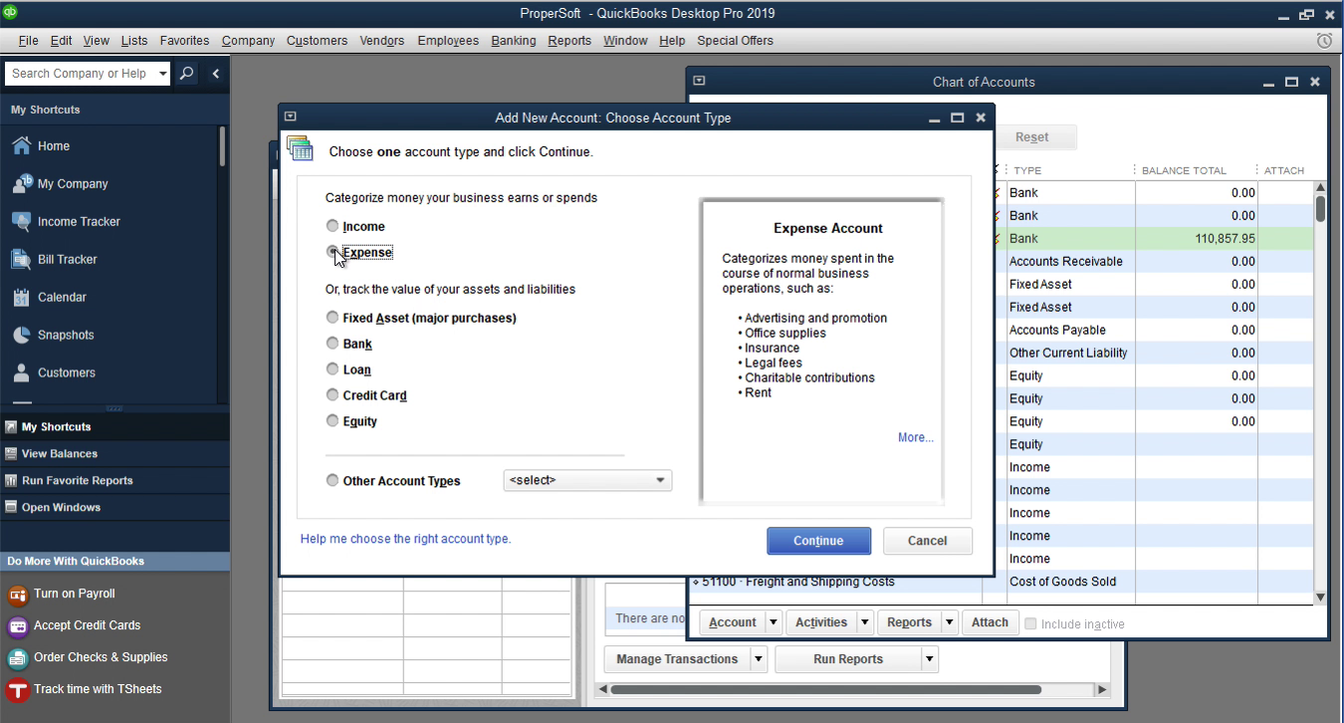
Task: Click the Track time with TSheets icon
Action: (x=17, y=690)
